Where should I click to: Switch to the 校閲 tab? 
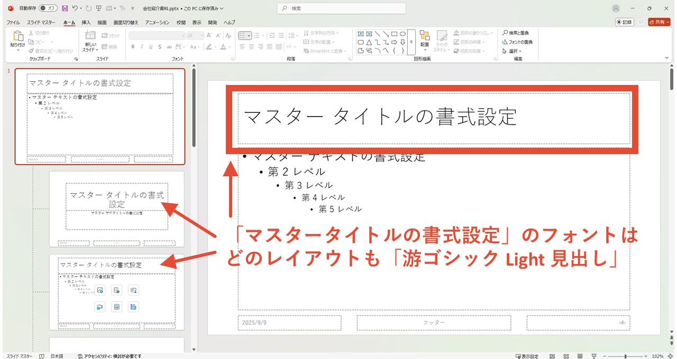tap(181, 23)
